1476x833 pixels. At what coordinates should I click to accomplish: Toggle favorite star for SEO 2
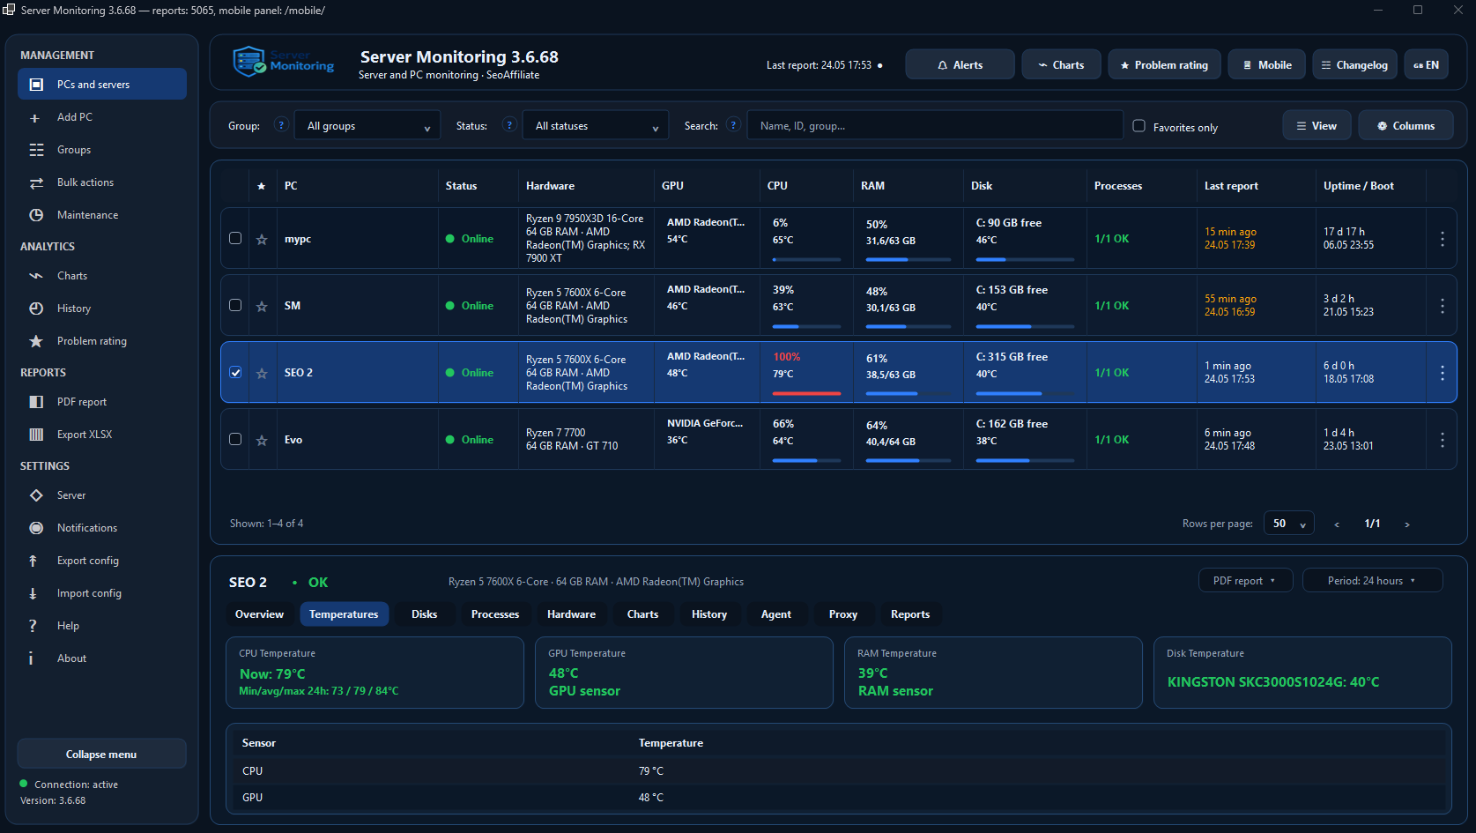tap(262, 374)
